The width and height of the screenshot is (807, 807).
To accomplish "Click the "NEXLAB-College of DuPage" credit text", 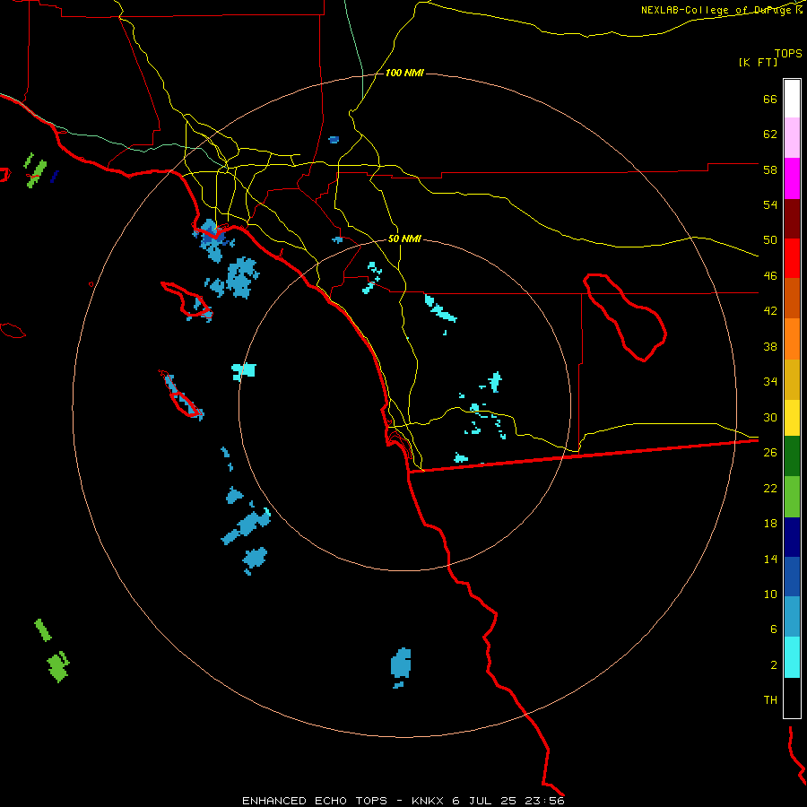I will point(716,10).
